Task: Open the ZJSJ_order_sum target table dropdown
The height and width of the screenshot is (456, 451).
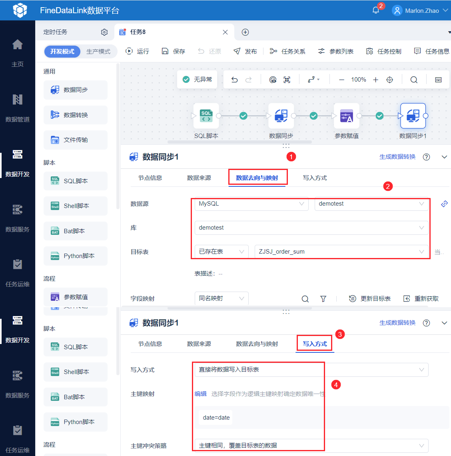Action: 341,252
